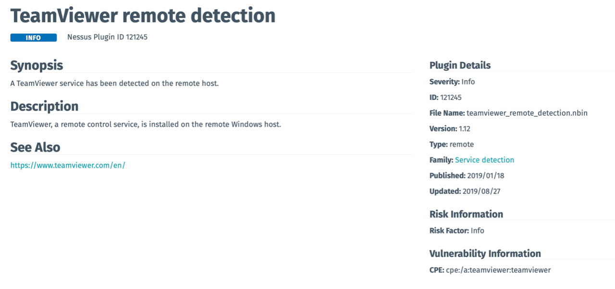Image resolution: width=615 pixels, height=289 pixels.
Task: Click the Risk Factor Info entry
Action: click(x=477, y=230)
